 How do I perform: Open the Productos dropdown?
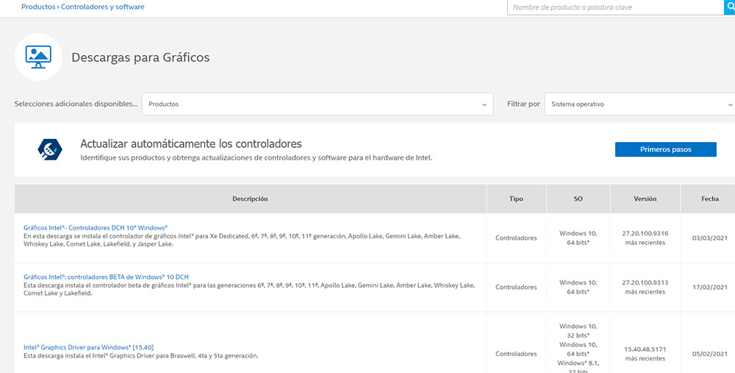pos(318,104)
